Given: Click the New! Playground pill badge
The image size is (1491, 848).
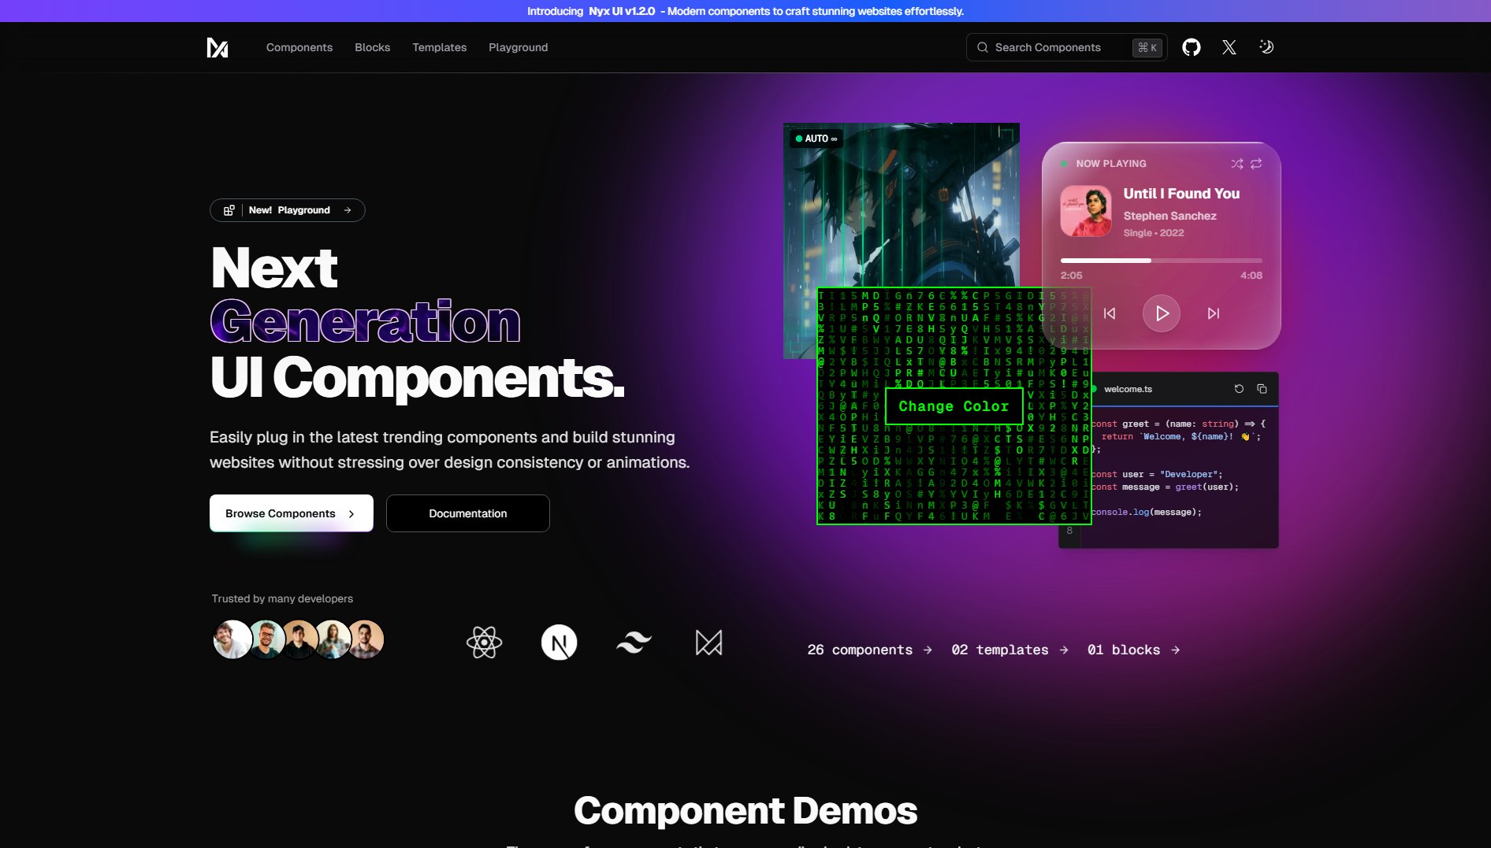Looking at the screenshot, I should [x=288, y=210].
